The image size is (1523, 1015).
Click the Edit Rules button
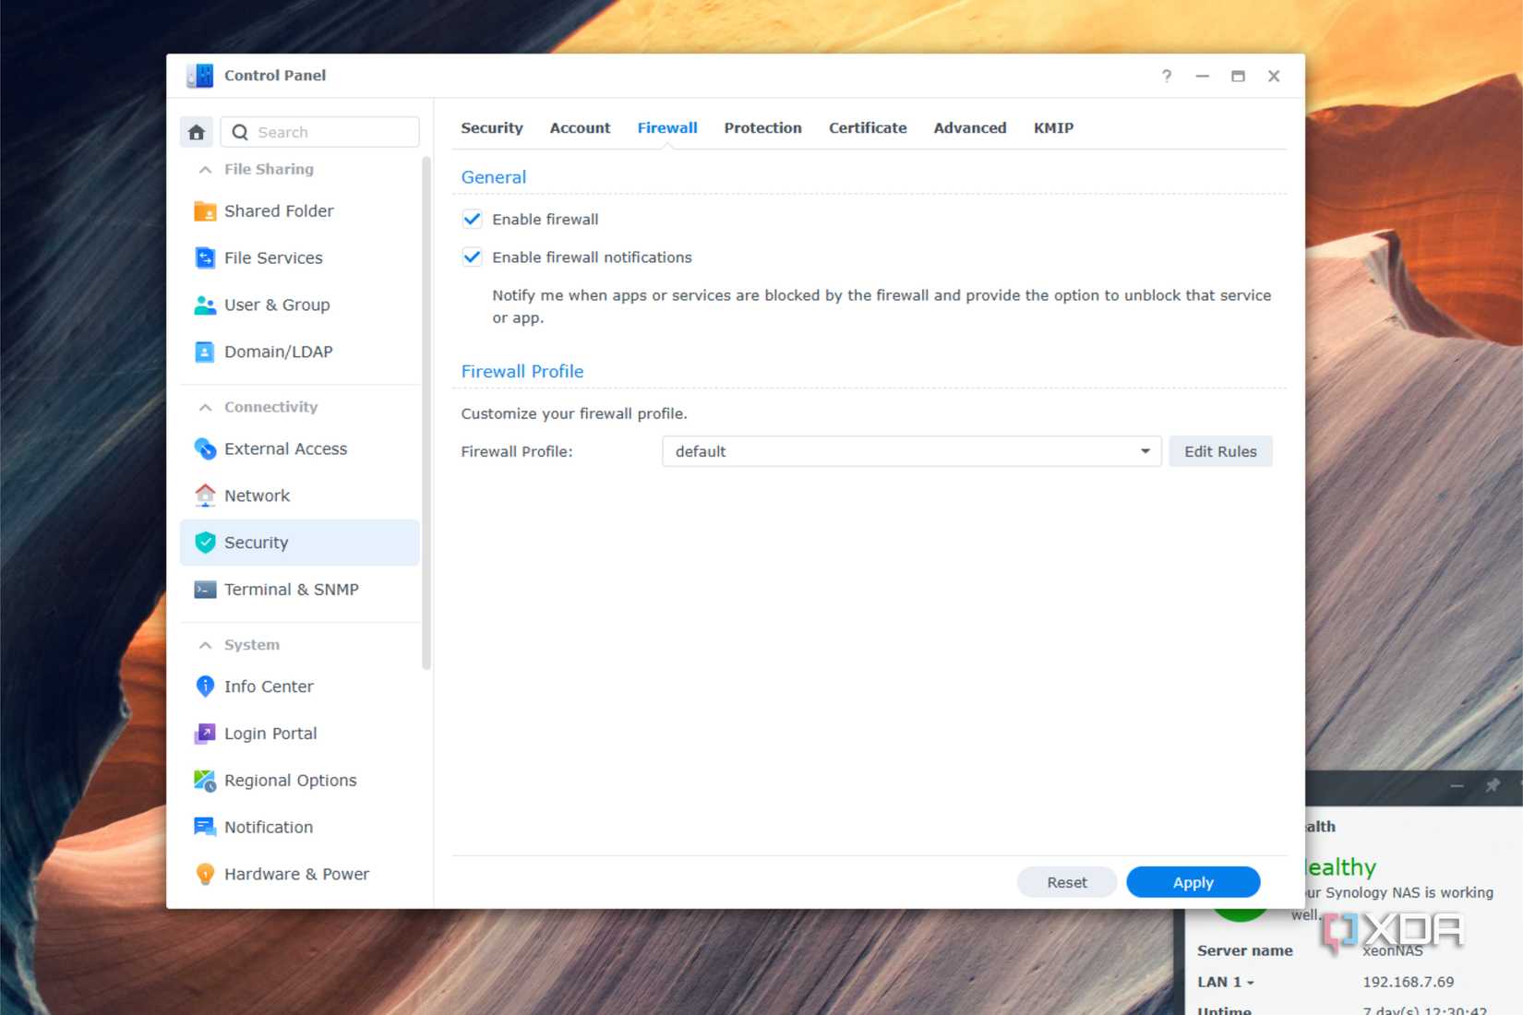pos(1220,451)
